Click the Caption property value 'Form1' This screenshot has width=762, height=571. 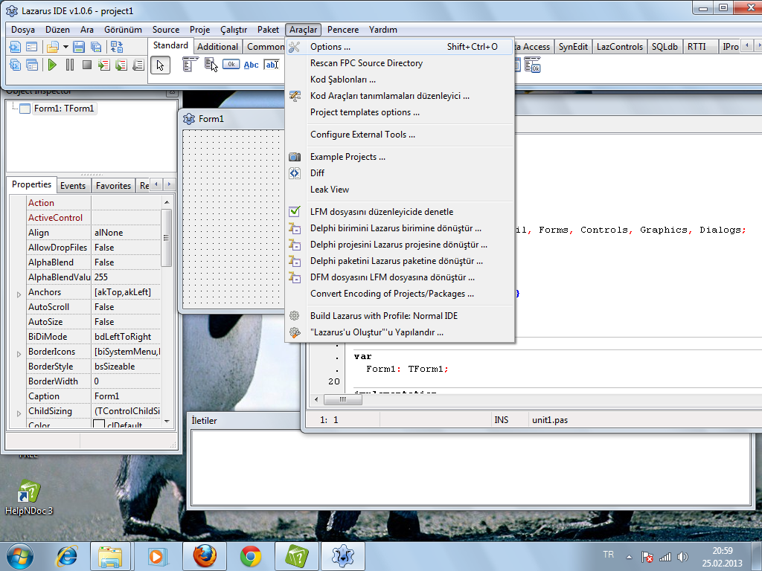(x=126, y=396)
